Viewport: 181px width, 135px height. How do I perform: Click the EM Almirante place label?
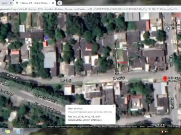click(x=166, y=125)
